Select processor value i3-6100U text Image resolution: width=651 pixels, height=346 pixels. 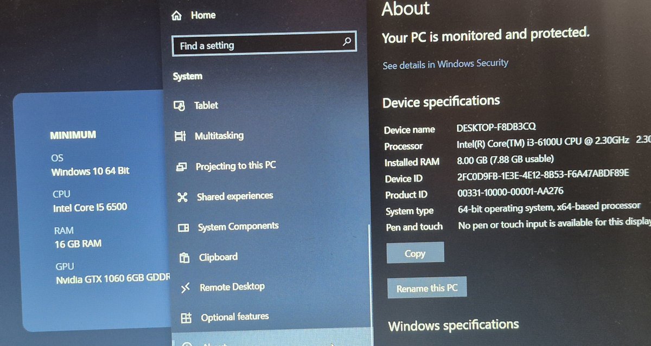[x=542, y=143]
